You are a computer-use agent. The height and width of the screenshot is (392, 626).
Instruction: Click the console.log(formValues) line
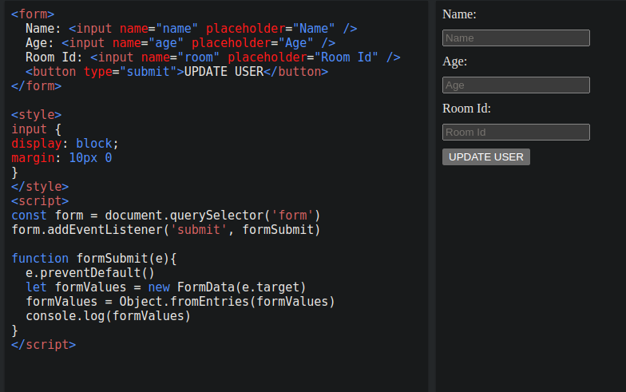click(x=109, y=316)
